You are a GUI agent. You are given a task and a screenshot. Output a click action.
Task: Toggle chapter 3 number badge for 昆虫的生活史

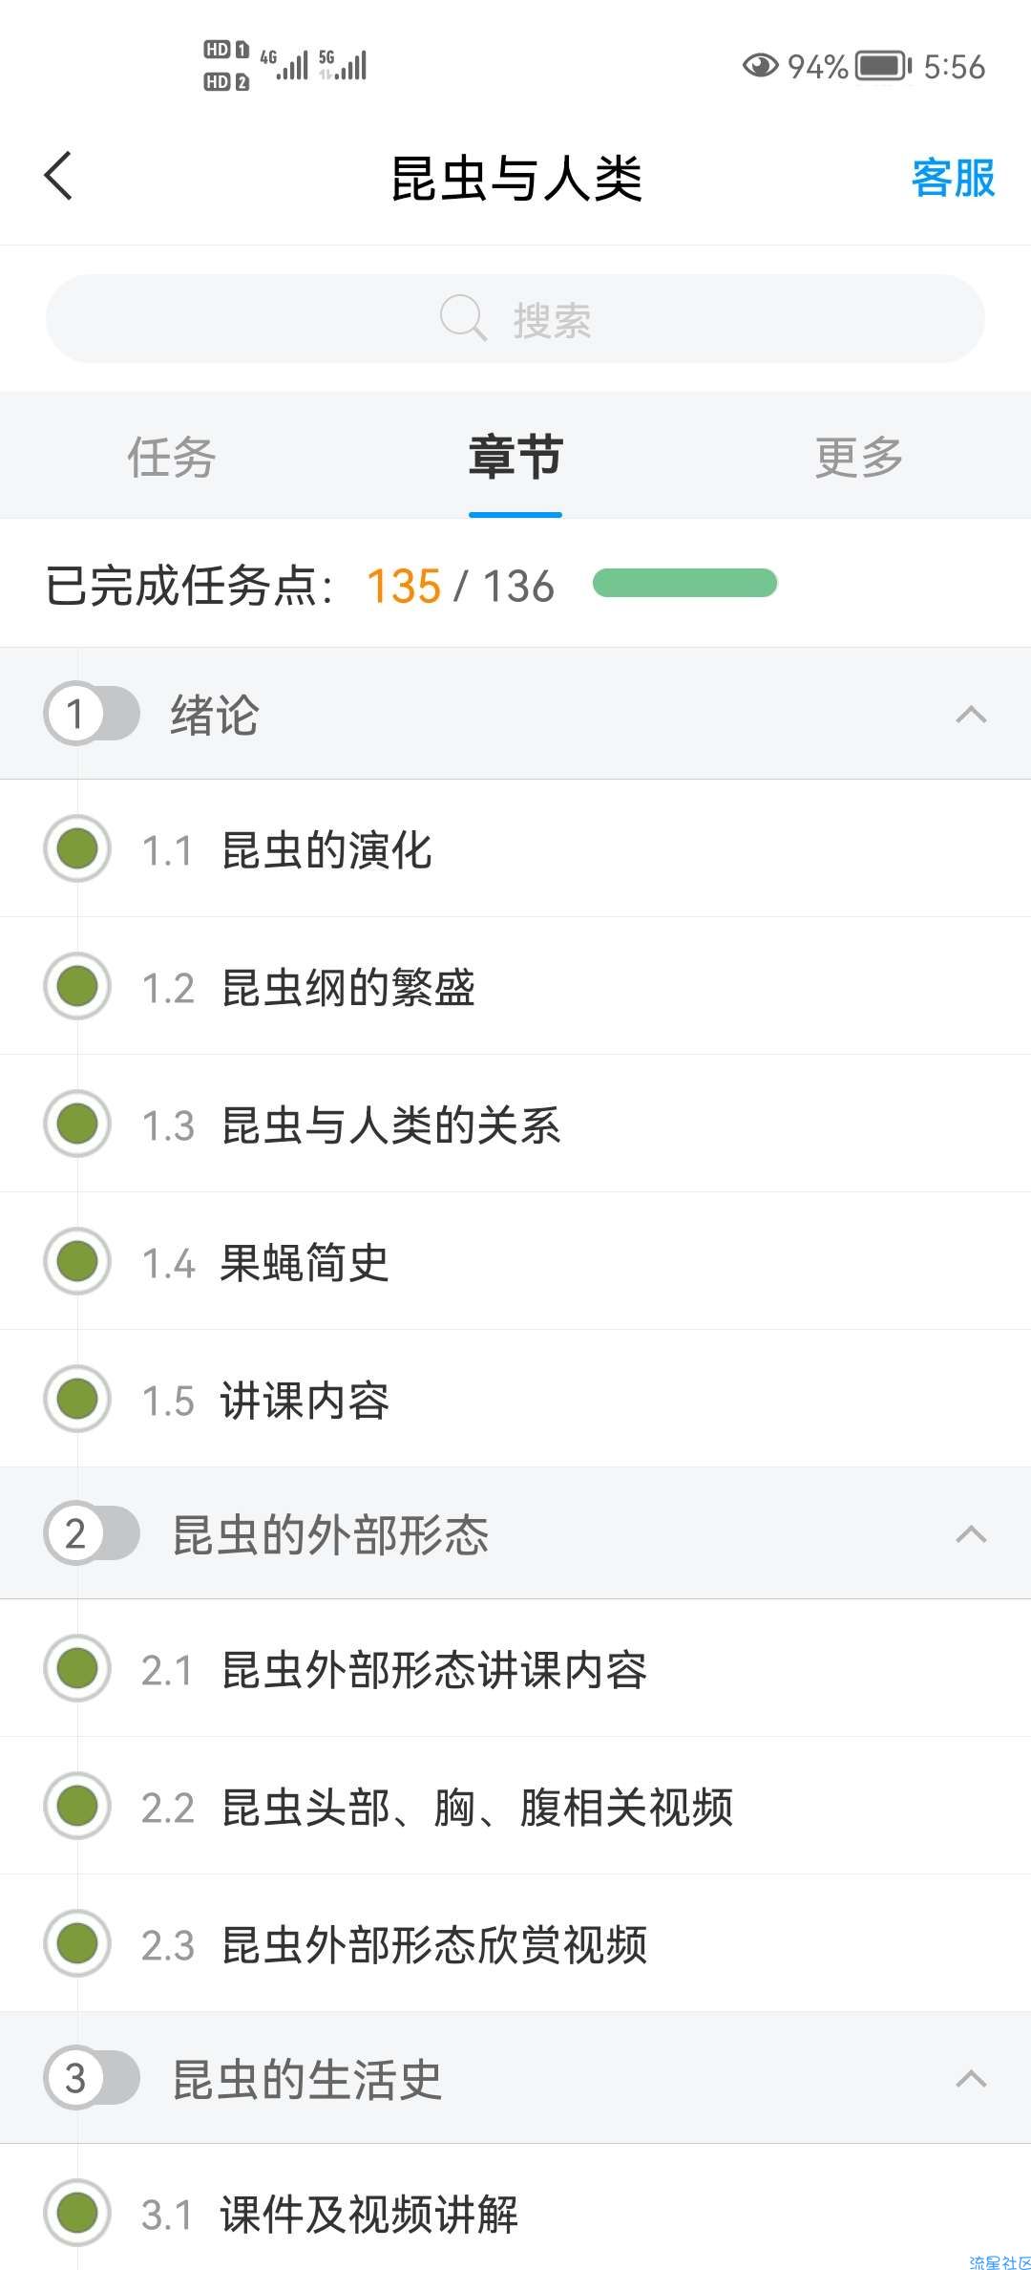click(92, 2077)
